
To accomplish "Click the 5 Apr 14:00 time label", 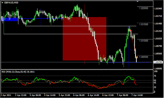I will click(50, 95).
